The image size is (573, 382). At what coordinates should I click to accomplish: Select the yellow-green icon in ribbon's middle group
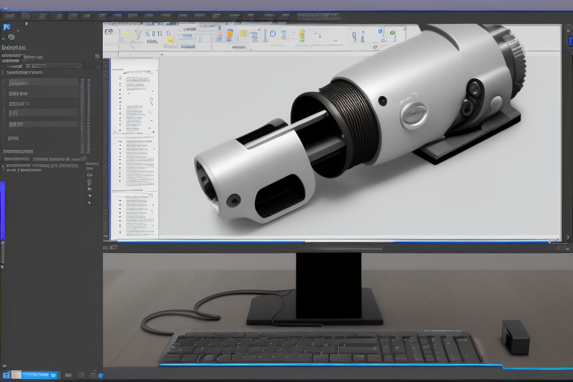(x=242, y=34)
